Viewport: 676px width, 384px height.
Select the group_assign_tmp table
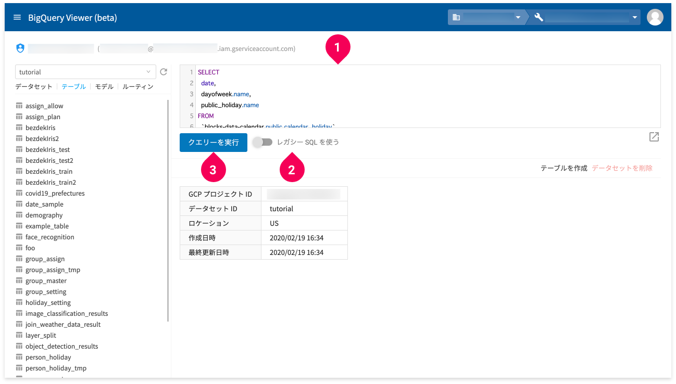click(53, 270)
